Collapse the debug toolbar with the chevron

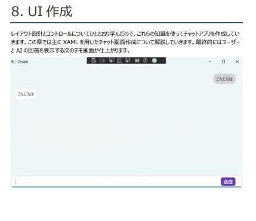163,60
